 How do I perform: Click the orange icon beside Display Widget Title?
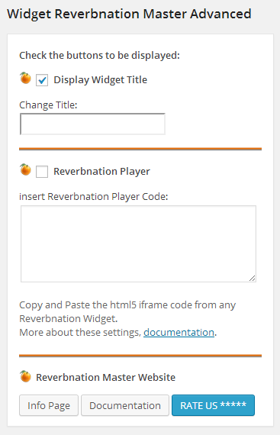click(x=25, y=78)
